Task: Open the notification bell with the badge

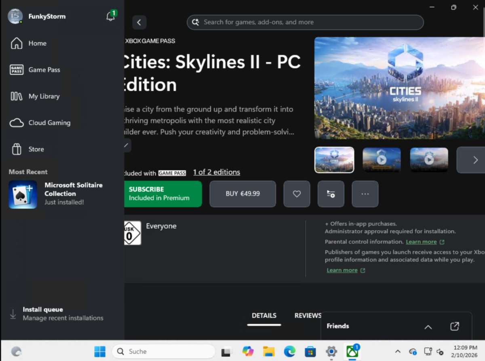Action: (110, 16)
